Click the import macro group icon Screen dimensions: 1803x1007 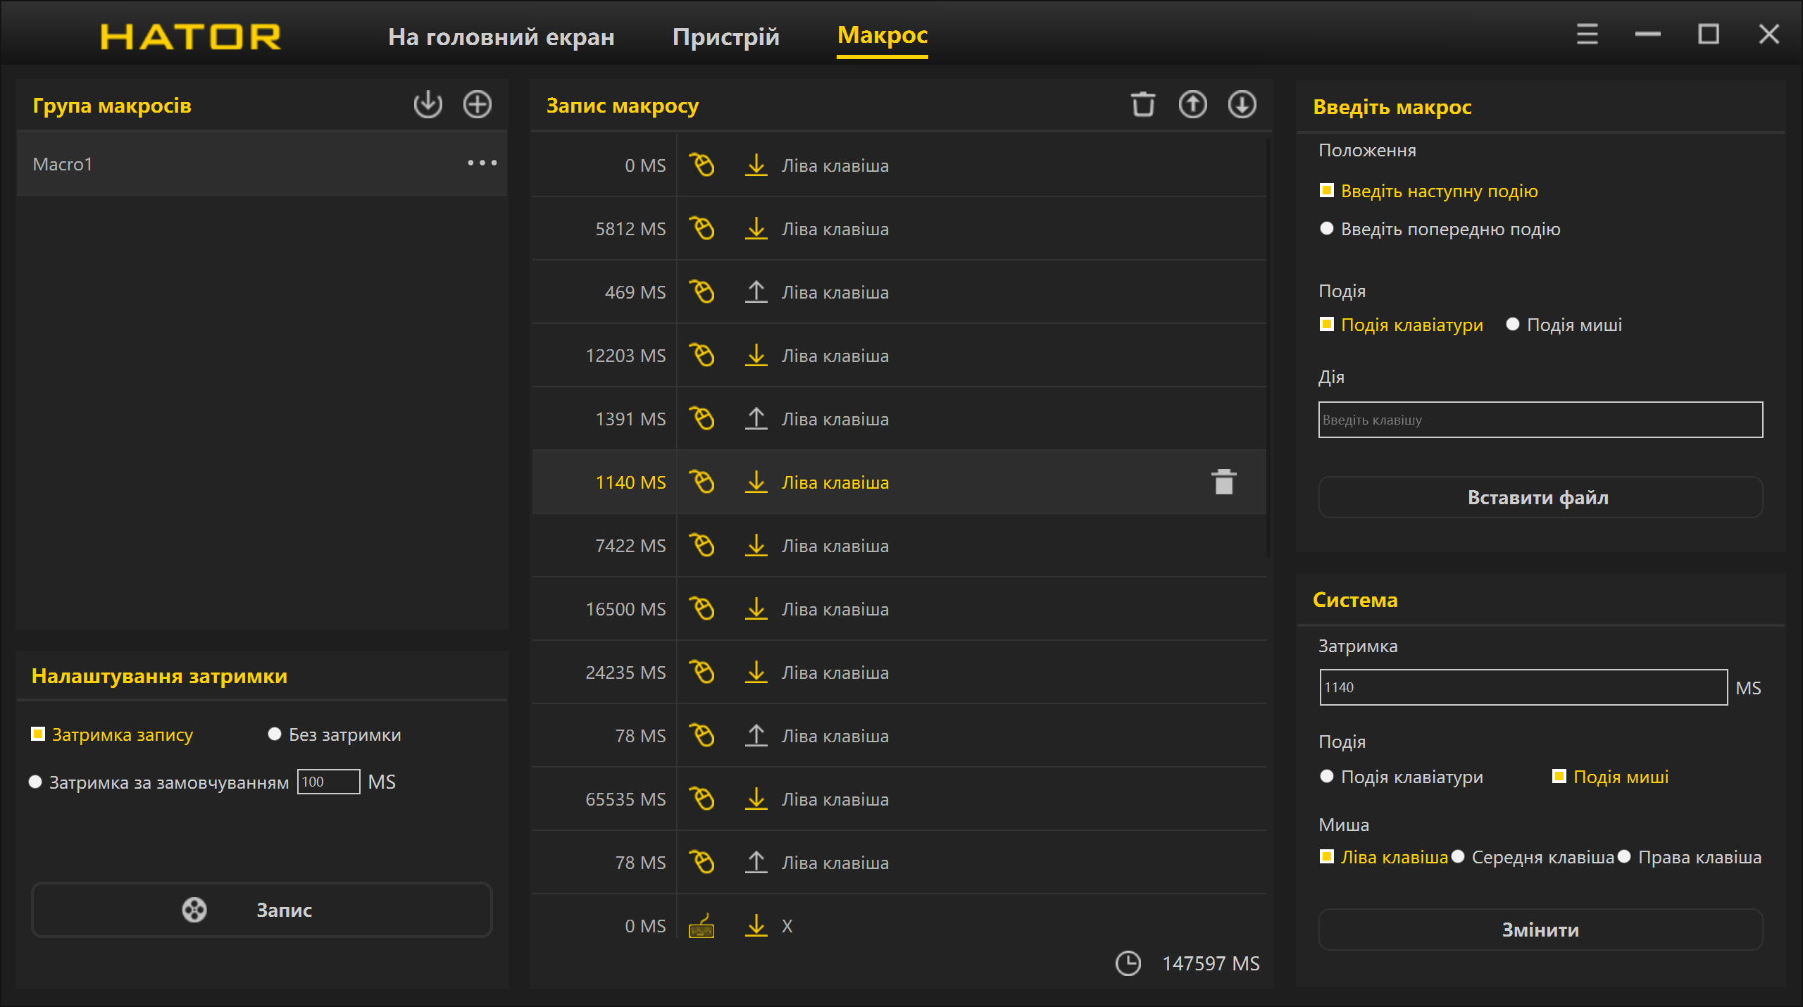428,105
